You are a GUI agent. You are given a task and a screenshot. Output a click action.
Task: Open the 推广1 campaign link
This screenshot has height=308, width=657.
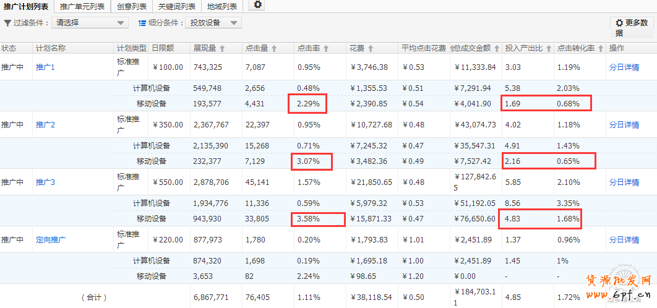click(45, 67)
